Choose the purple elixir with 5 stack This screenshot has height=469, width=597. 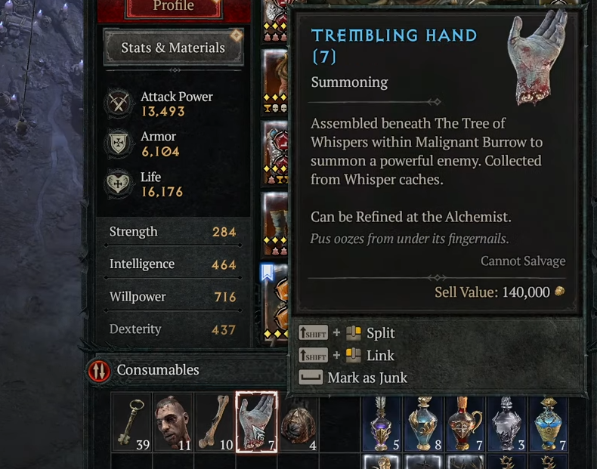382,424
